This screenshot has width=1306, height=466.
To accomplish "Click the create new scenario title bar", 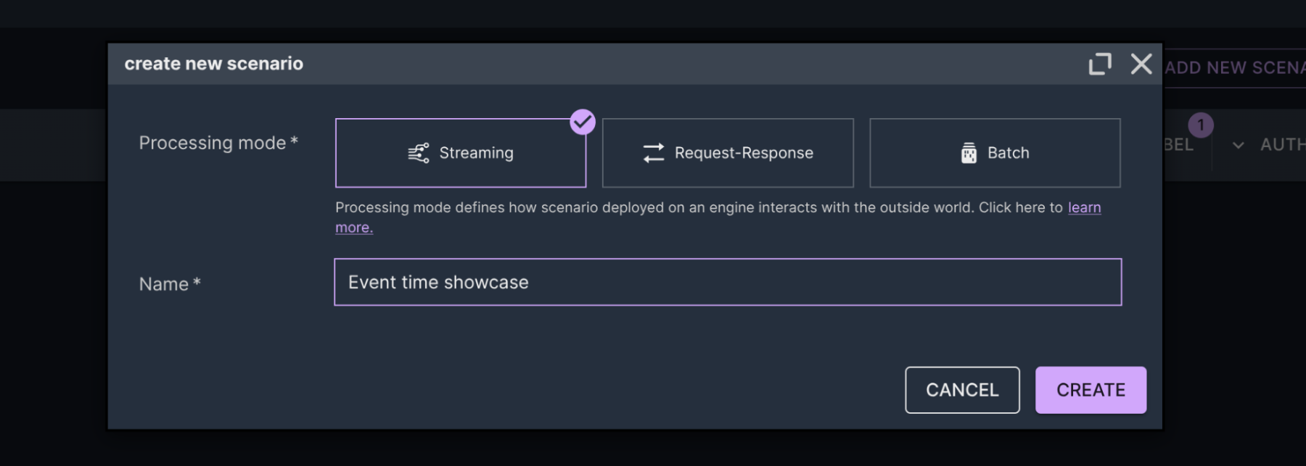I will 580,64.
